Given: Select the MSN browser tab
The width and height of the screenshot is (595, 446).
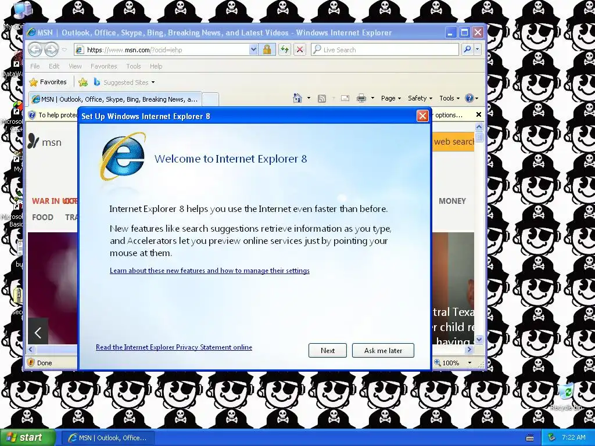Looking at the screenshot, I should [115, 99].
